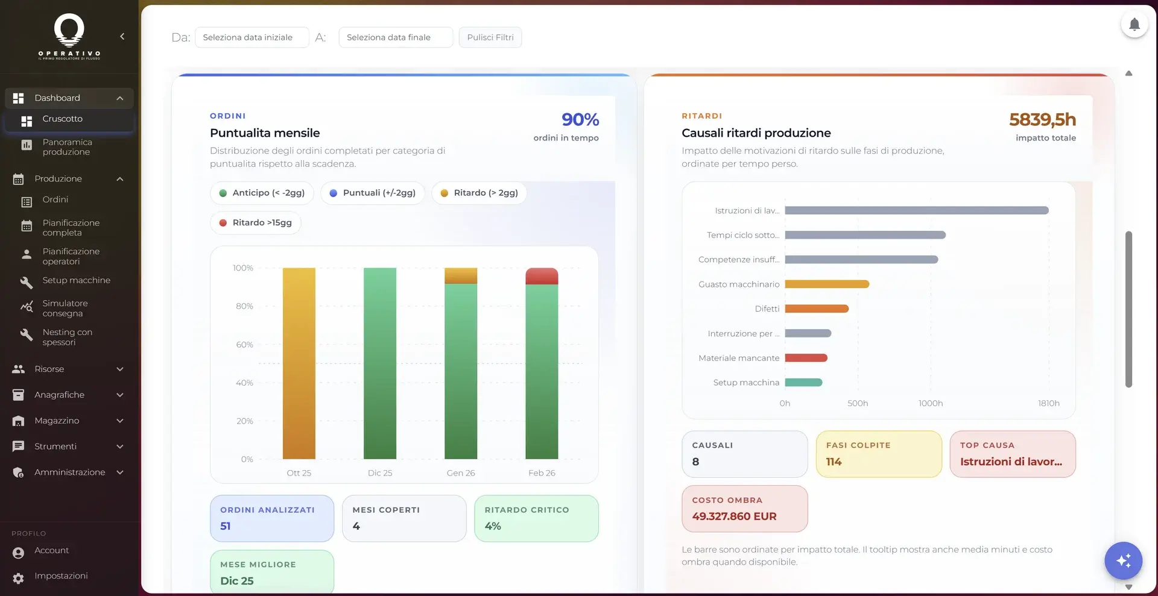Click the Amministrazione shield icon

[x=19, y=472]
